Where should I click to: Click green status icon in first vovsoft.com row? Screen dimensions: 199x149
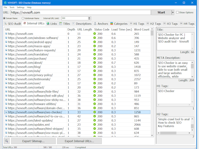(95, 34)
